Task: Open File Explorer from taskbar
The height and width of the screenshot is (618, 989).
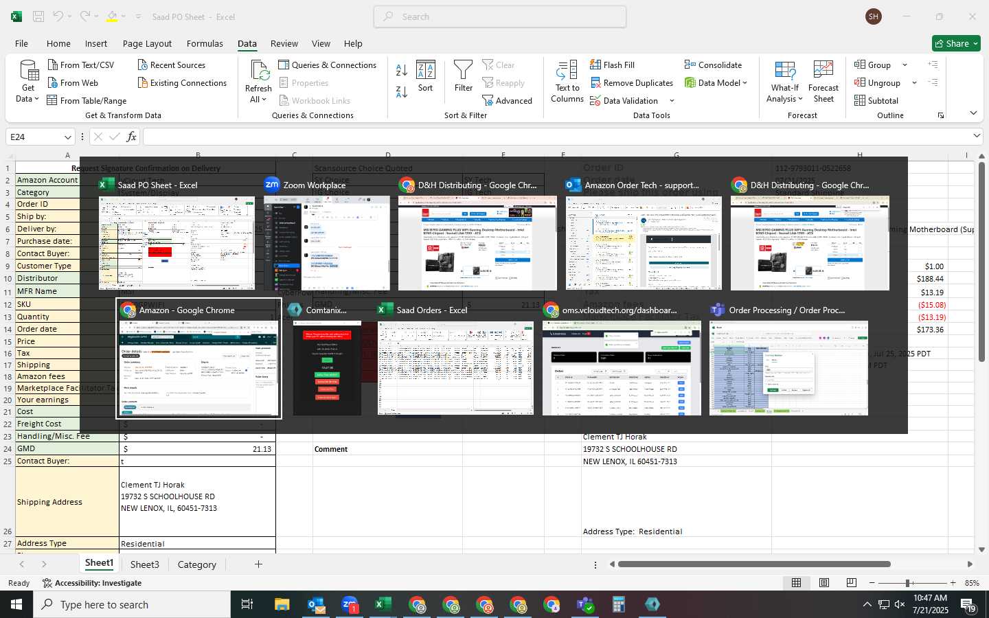Action: [x=282, y=604]
